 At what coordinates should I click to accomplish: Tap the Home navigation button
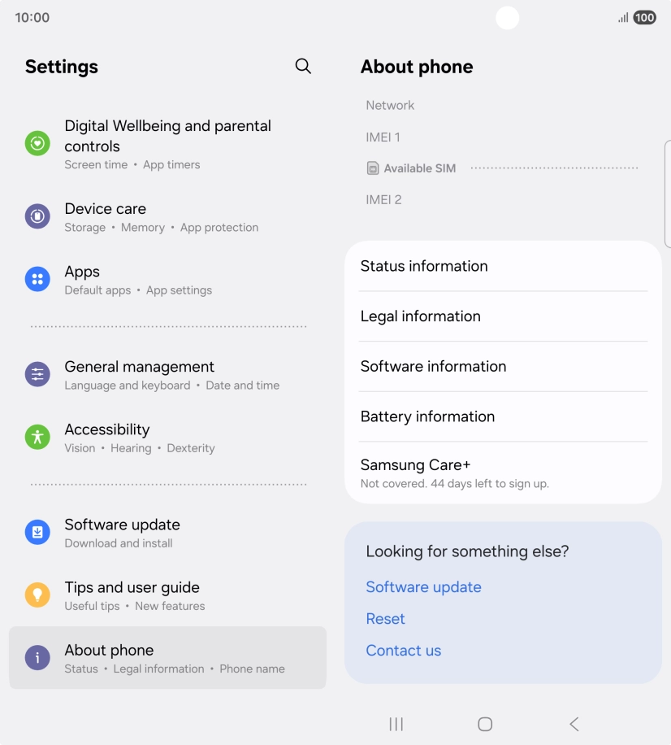tap(485, 724)
